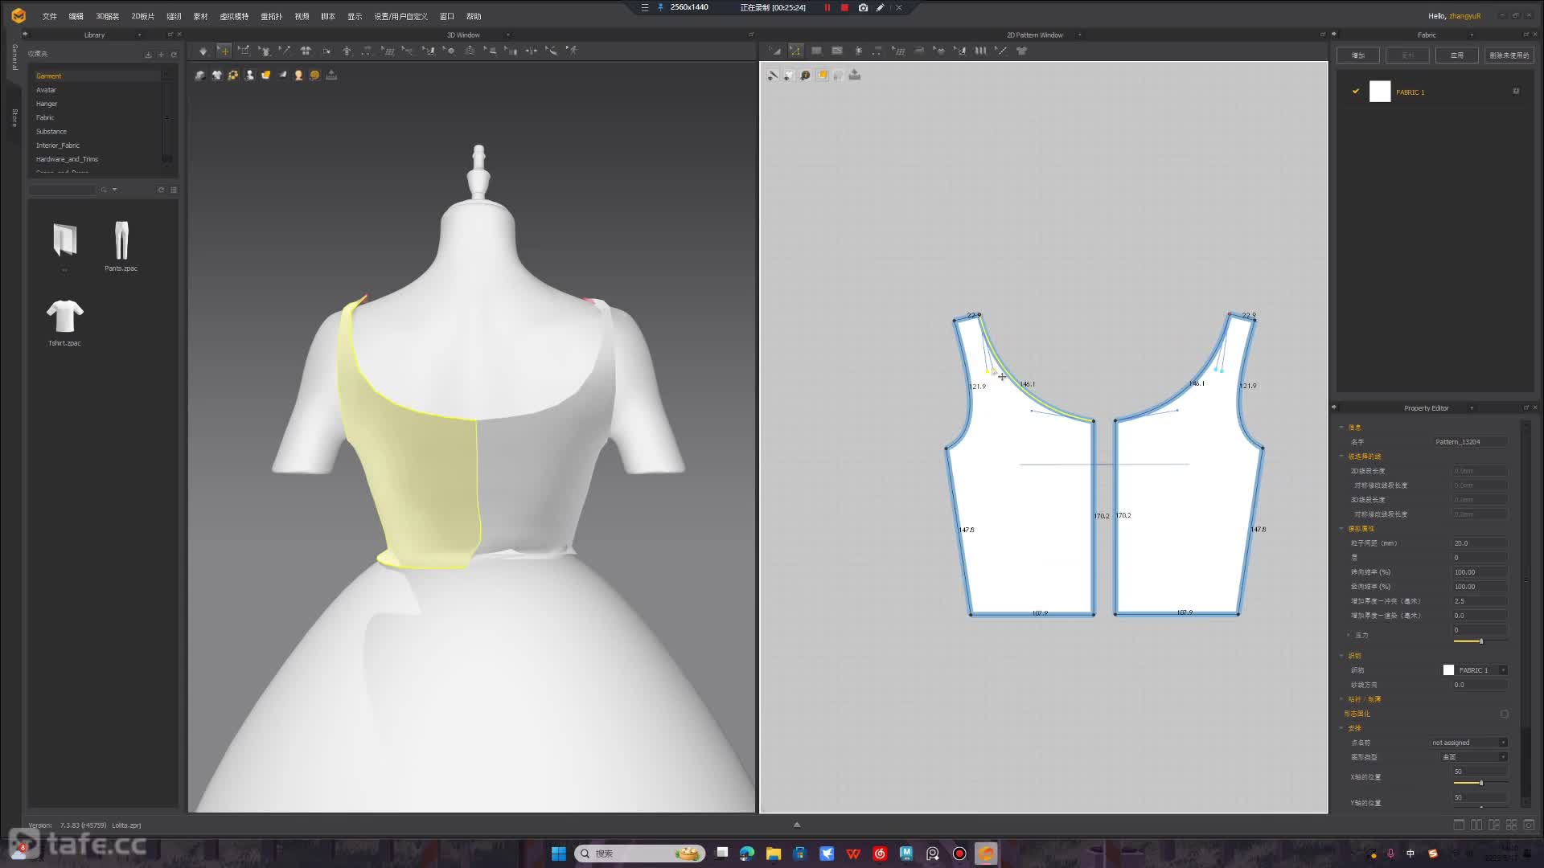1544x868 pixels.
Task: Click the pencil annotate icon in the recorder bar
Action: tap(881, 7)
